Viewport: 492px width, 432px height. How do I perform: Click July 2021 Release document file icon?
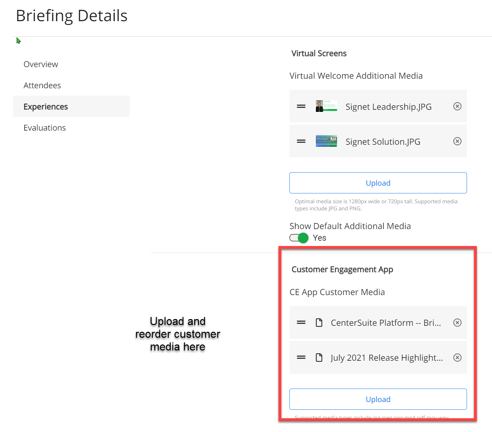(x=319, y=358)
